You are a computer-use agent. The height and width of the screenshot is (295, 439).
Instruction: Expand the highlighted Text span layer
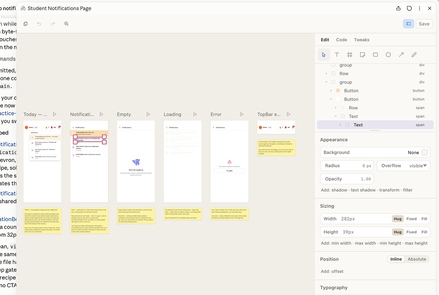[340, 125]
